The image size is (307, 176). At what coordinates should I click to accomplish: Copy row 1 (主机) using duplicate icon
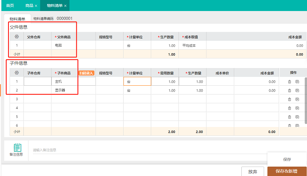297,81
